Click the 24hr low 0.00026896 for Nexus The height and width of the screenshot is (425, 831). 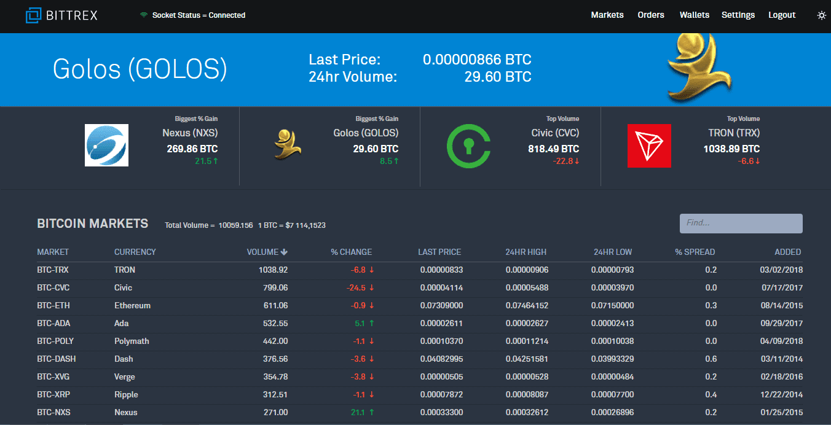[612, 412]
